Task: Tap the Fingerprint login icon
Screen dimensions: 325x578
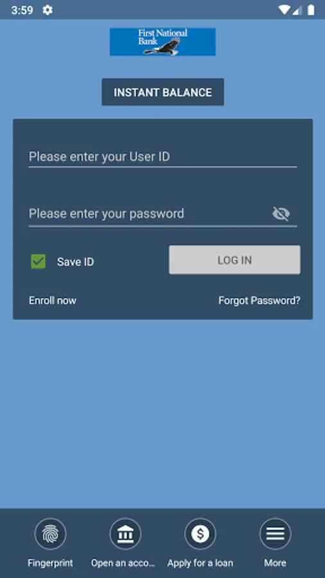Action: [51, 534]
